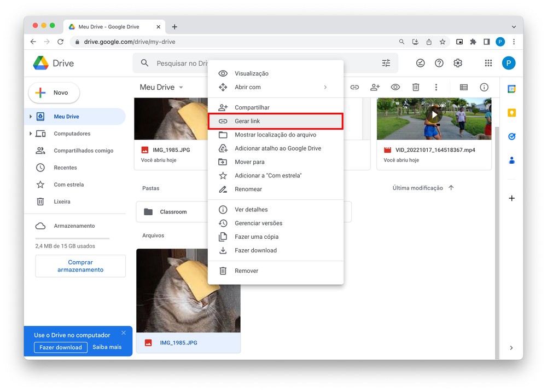
Task: Open Google Calendar in the side panel
Action: point(511,89)
